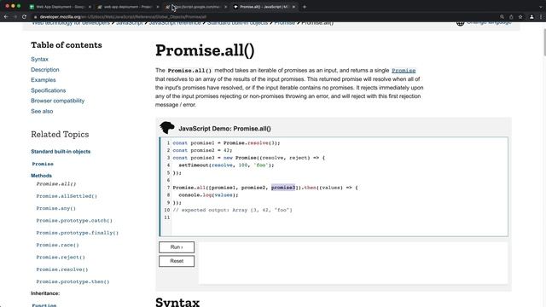Image resolution: width=546 pixels, height=307 pixels.
Task: Close the Promise.all() browser tab
Action: 293,7
